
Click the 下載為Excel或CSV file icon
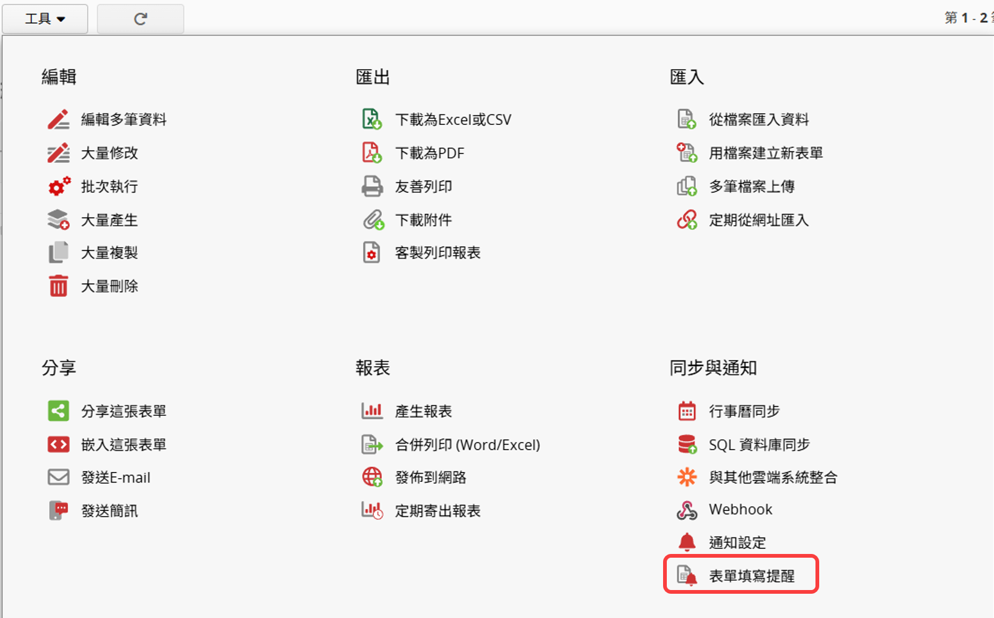pyautogui.click(x=372, y=119)
